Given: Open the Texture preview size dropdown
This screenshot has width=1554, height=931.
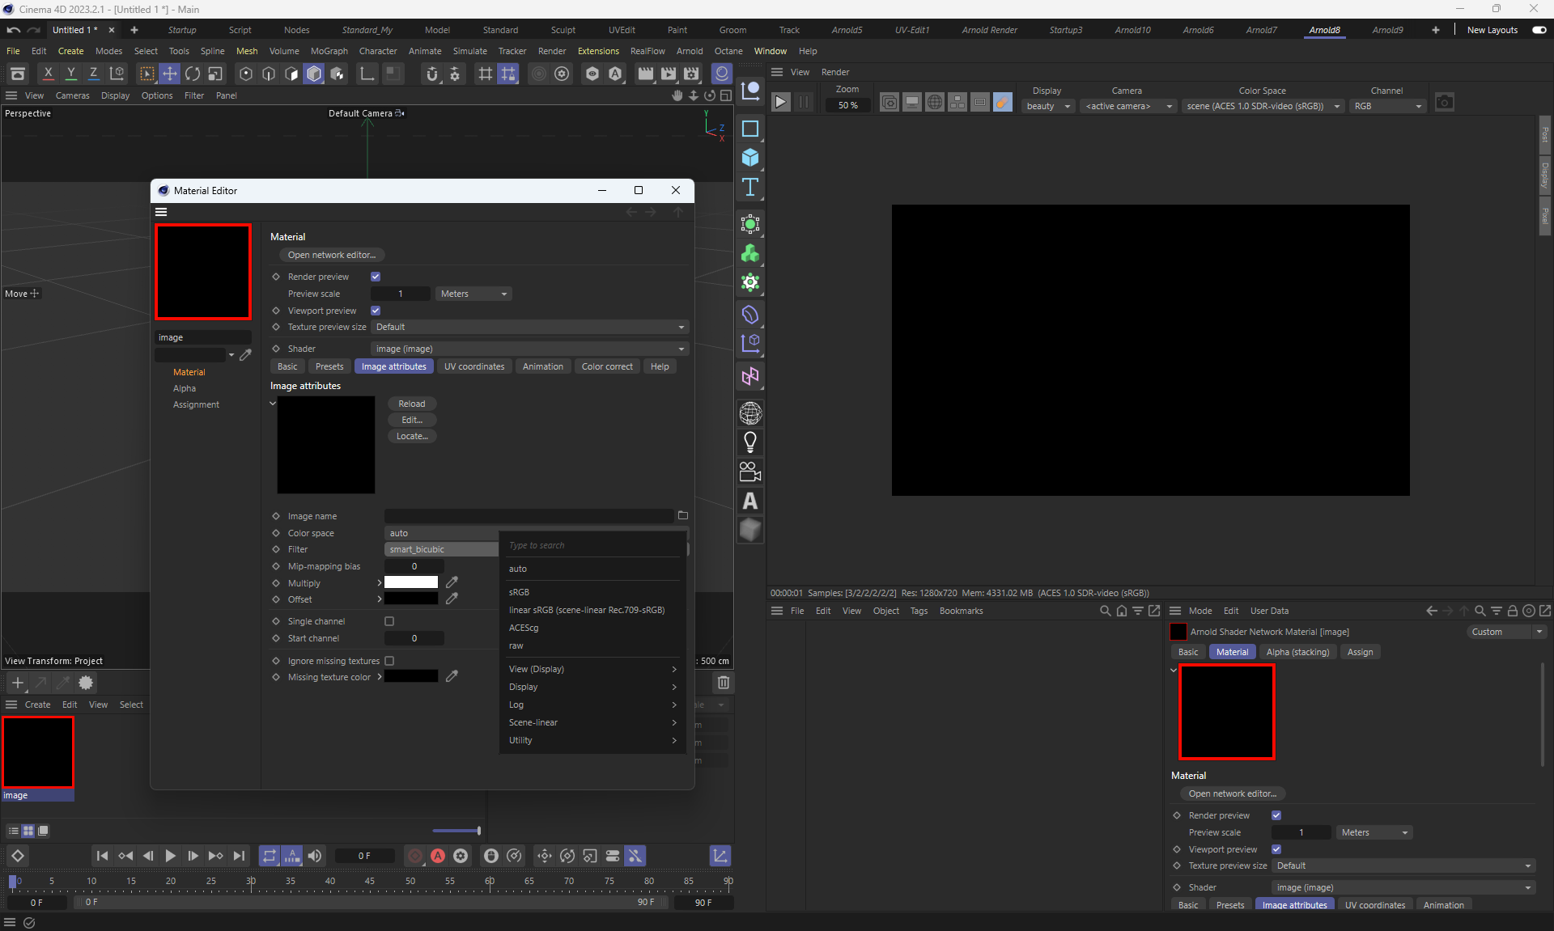Looking at the screenshot, I should [529, 327].
